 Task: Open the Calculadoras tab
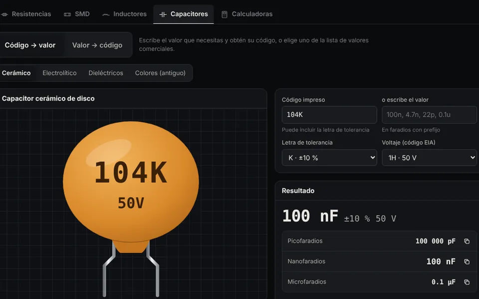click(247, 14)
